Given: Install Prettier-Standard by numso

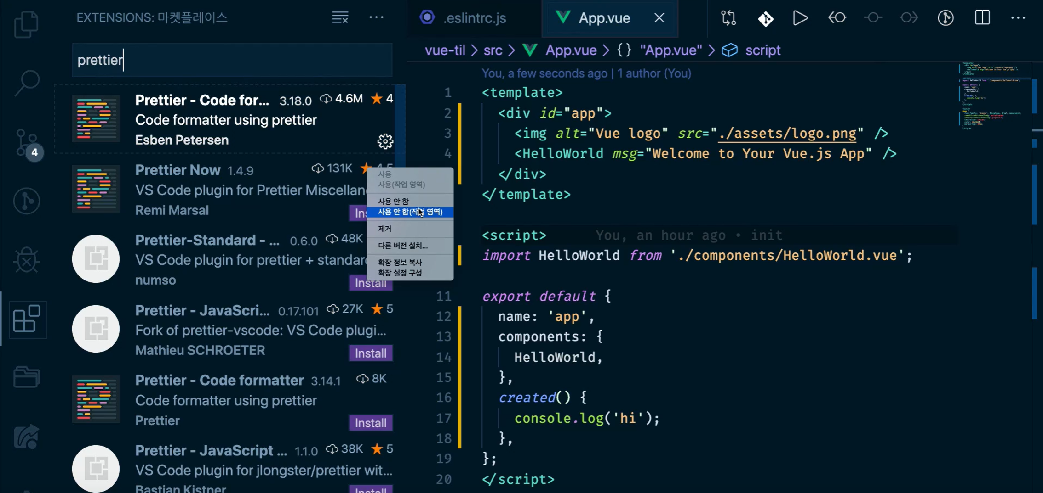Looking at the screenshot, I should 371,283.
